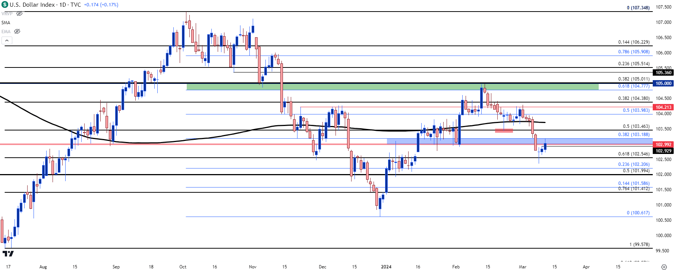Collapse the indicator legend chevron
This screenshot has width=674, height=271.
pos(7,40)
